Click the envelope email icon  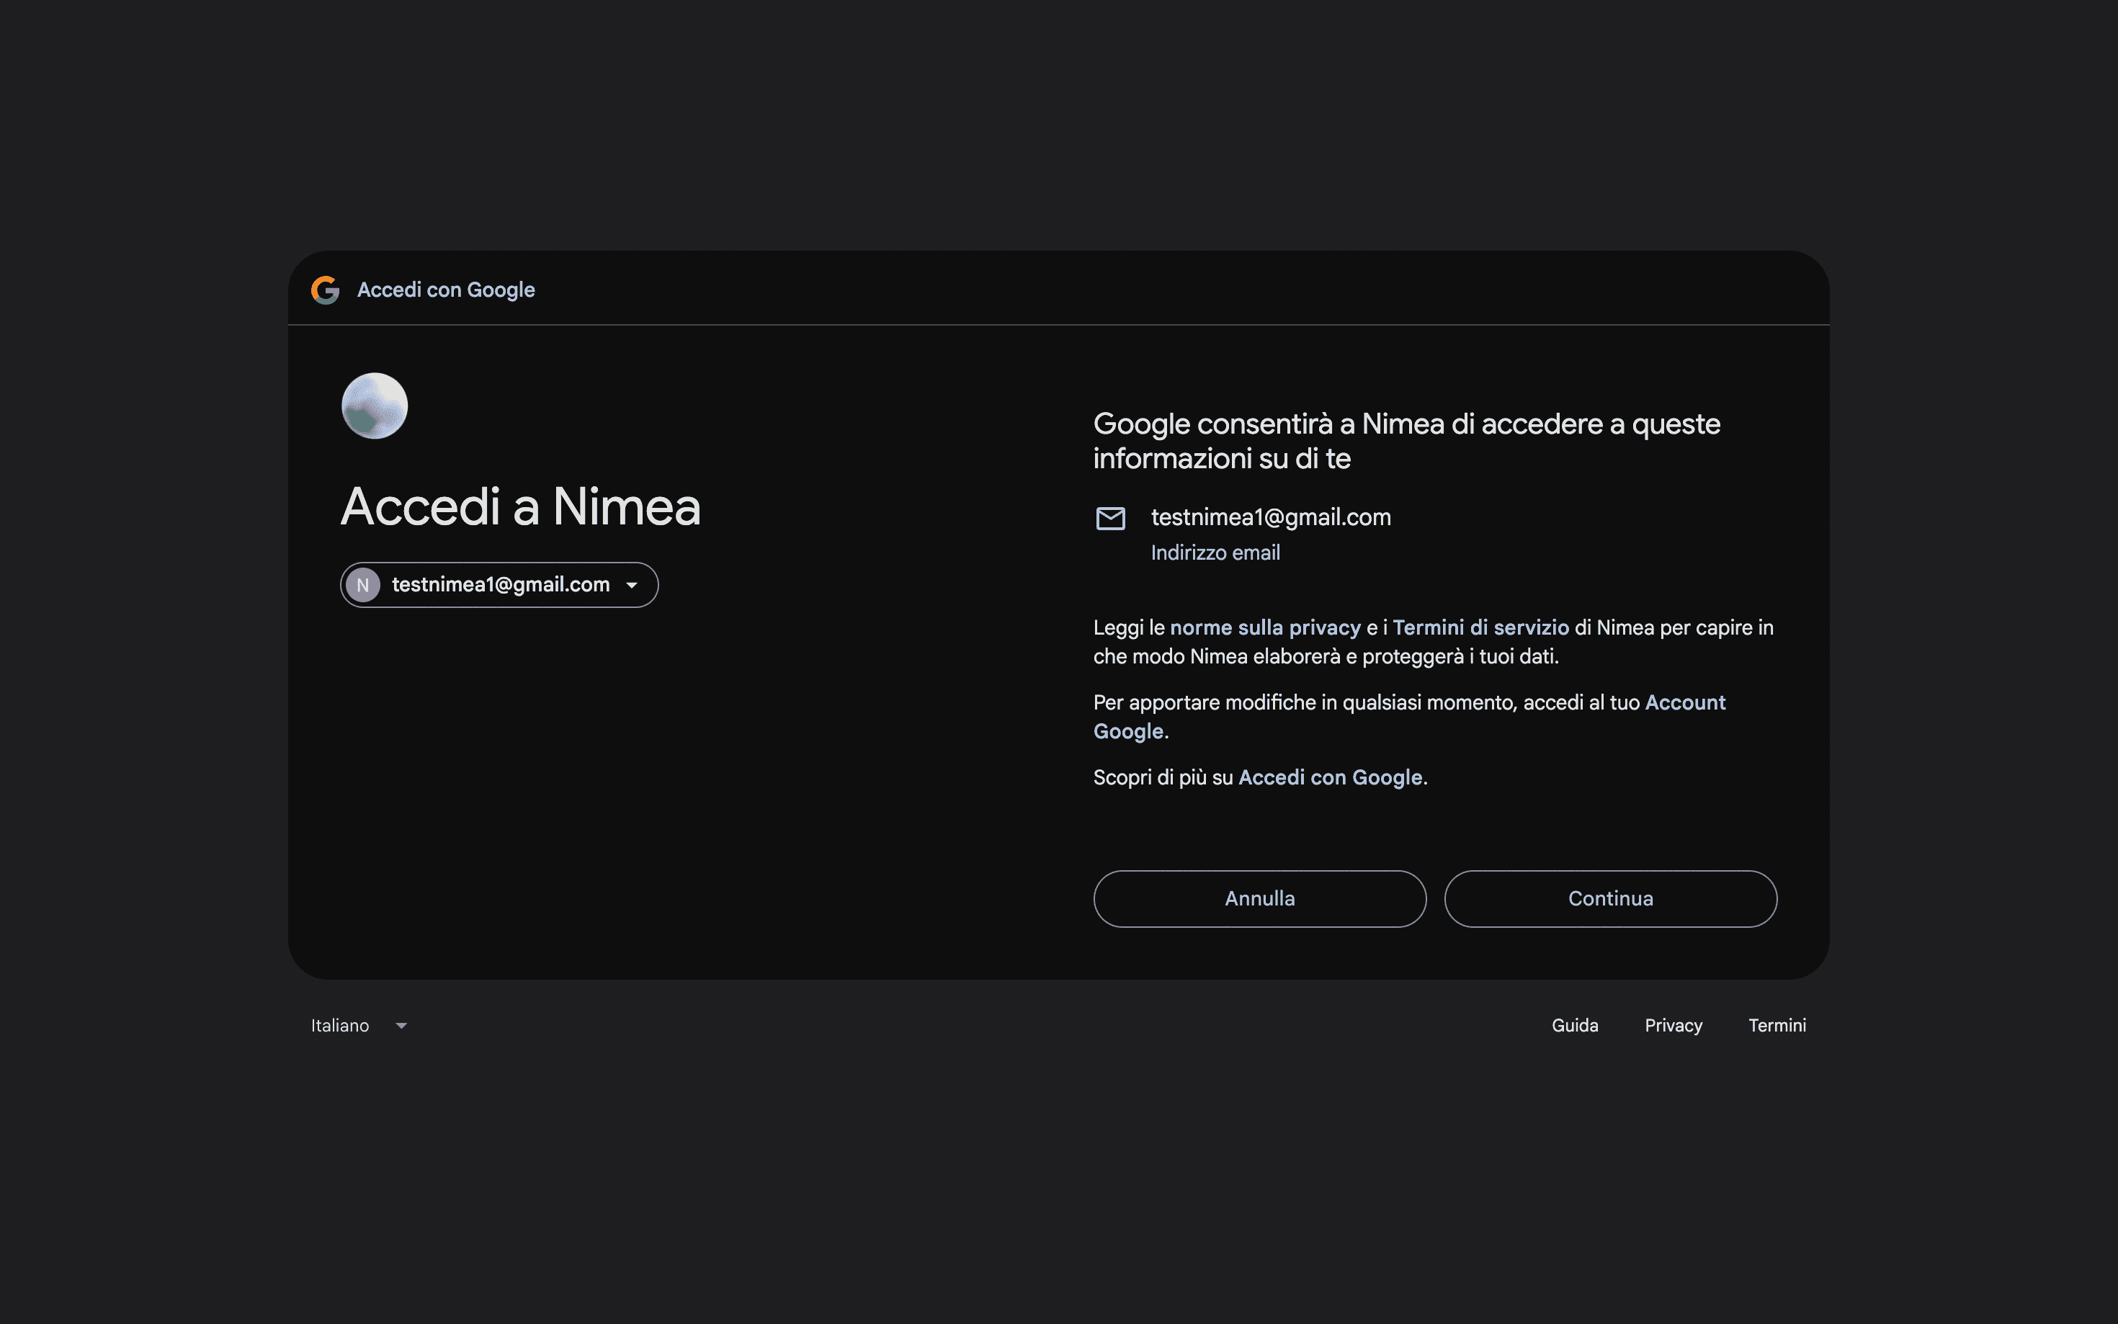coord(1110,519)
